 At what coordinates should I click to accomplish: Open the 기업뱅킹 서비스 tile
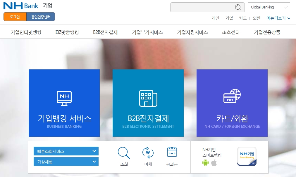64,103
